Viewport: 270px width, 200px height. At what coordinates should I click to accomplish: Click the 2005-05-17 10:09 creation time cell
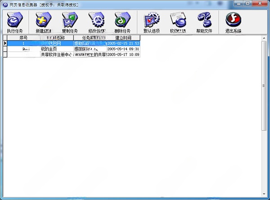(x=123, y=54)
